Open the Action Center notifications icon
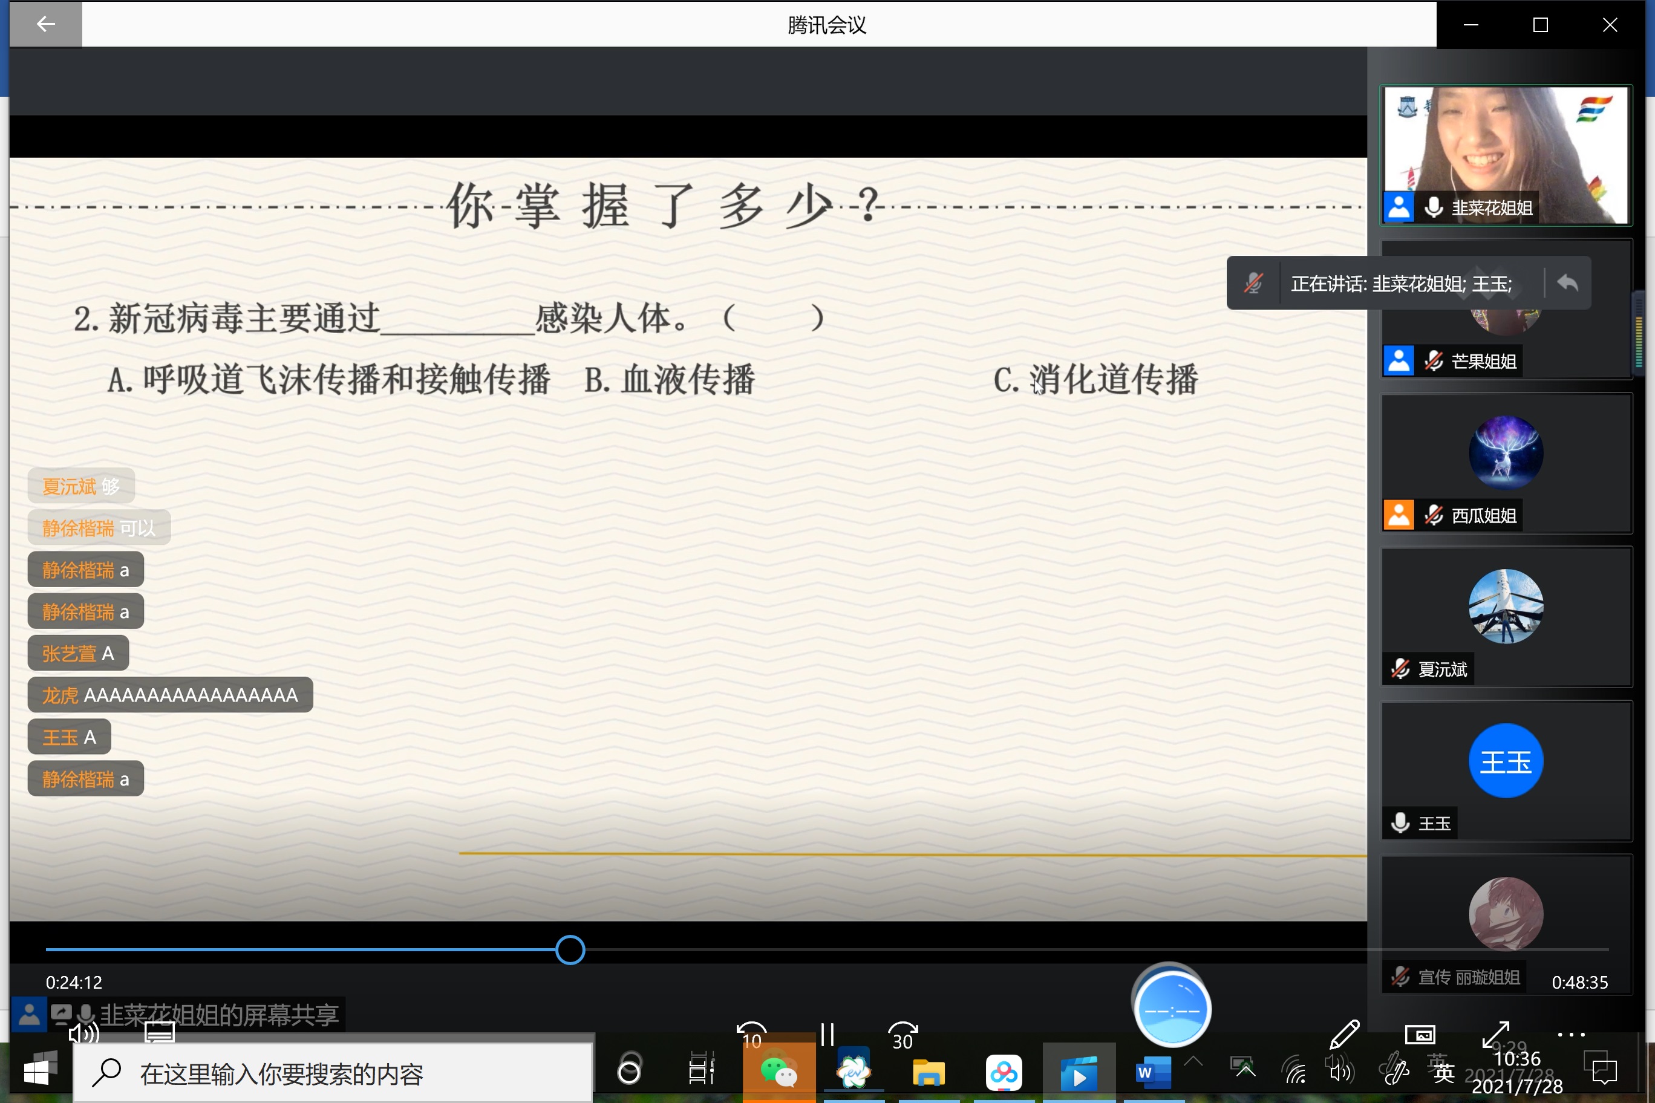1655x1103 pixels. (1604, 1072)
